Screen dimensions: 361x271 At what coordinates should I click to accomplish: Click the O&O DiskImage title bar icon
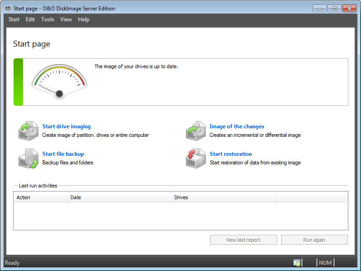[x=8, y=8]
